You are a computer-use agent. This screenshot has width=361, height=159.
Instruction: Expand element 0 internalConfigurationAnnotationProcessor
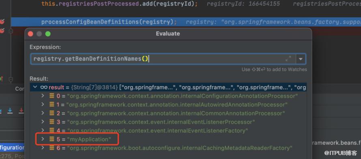point(43,96)
